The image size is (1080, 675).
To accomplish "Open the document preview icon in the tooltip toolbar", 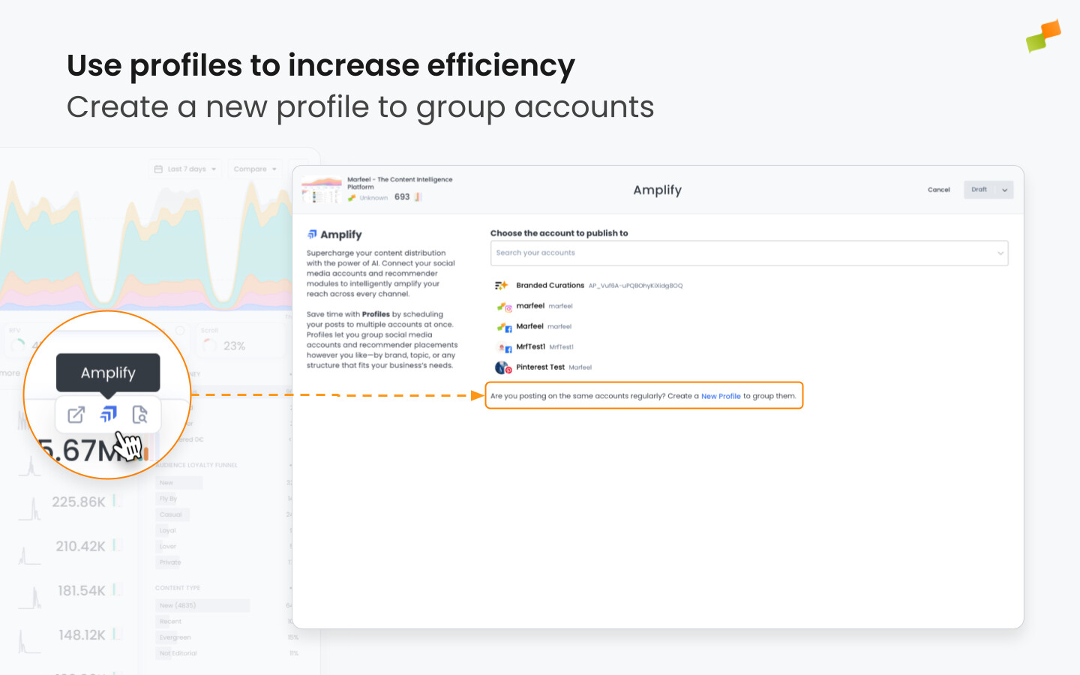I will (x=141, y=414).
